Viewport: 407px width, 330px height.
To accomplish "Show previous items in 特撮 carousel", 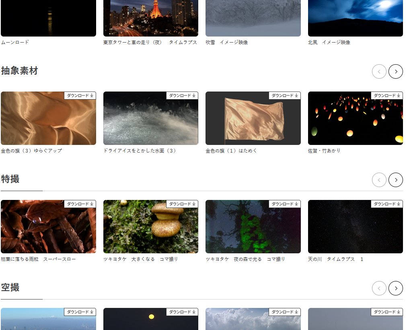I will click(379, 180).
